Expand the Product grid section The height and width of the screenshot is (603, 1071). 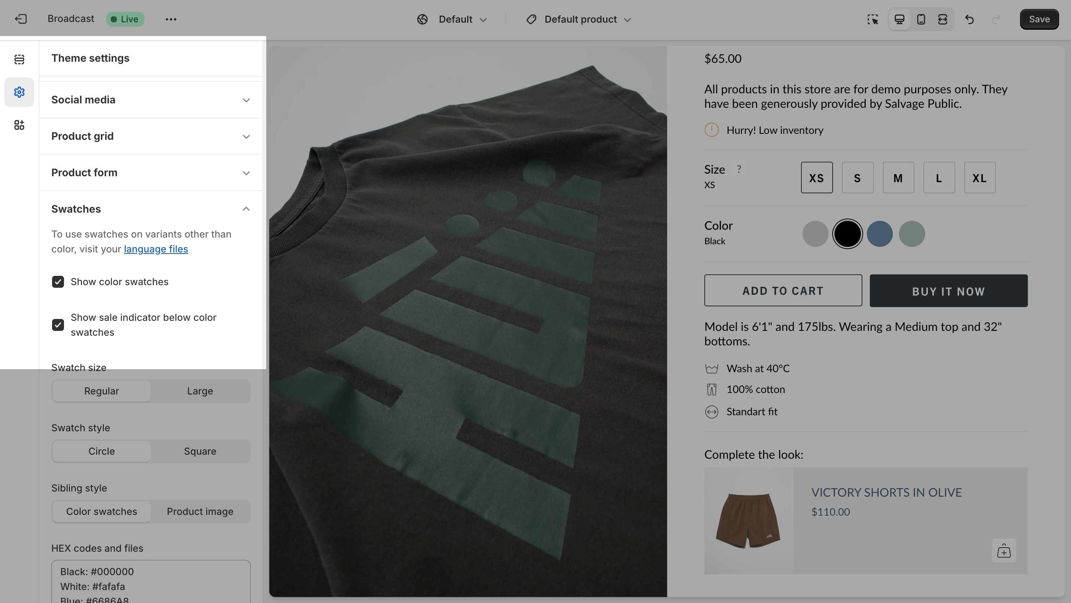(151, 136)
